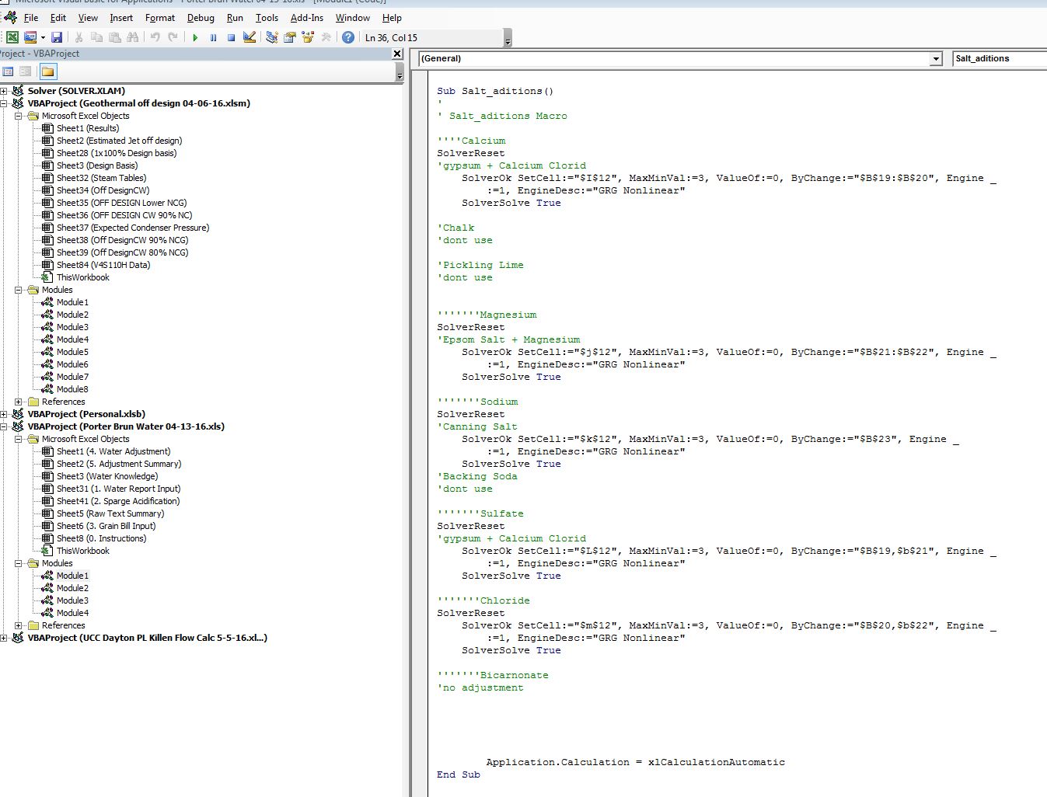This screenshot has height=797, width=1047.
Task: Open Find with binoculars icon
Action: [x=132, y=37]
